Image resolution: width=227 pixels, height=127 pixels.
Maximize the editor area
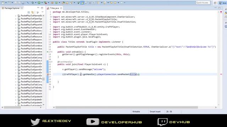pos(219,8)
